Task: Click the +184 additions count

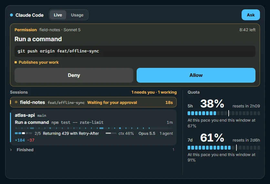Action: [20, 140]
